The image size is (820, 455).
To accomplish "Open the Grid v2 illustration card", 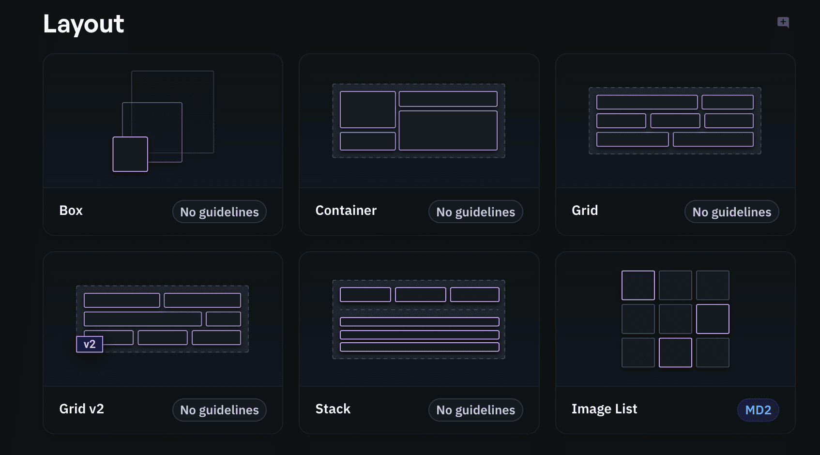I will (x=163, y=319).
